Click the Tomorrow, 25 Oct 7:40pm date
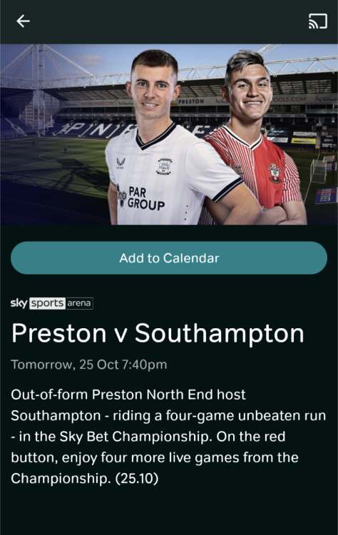 89,365
